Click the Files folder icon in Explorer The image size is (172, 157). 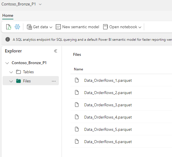click(x=18, y=81)
